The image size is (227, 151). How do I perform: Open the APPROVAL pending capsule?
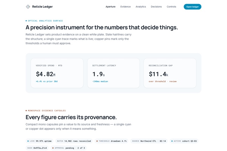[68, 148]
